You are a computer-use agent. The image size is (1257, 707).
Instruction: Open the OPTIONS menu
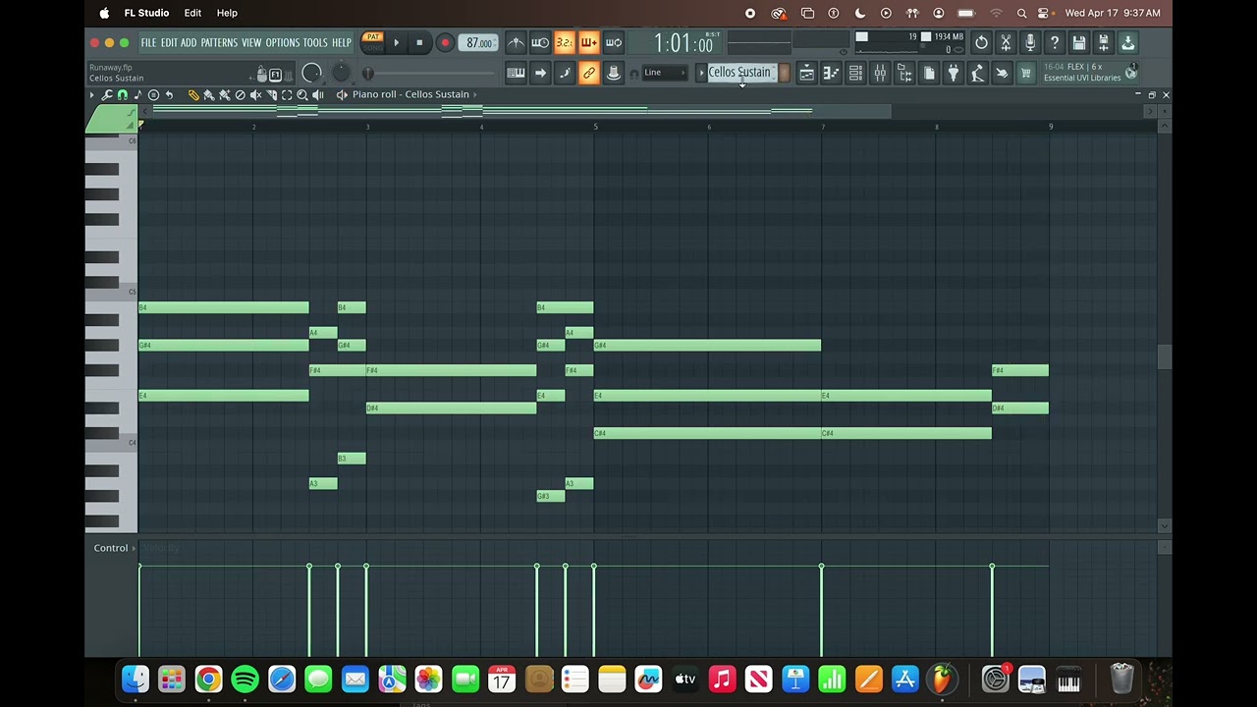click(x=283, y=42)
